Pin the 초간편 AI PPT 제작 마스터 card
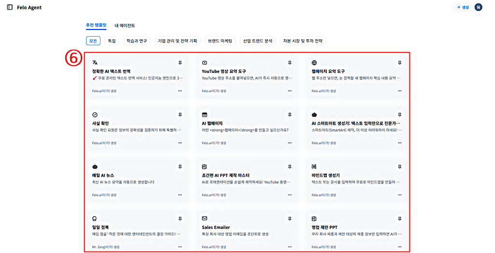Viewport: 495px width, 253px height. point(290,167)
